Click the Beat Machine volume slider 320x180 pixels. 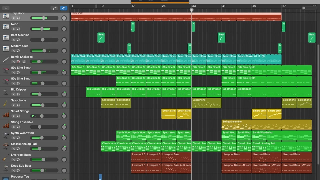(x=44, y=40)
